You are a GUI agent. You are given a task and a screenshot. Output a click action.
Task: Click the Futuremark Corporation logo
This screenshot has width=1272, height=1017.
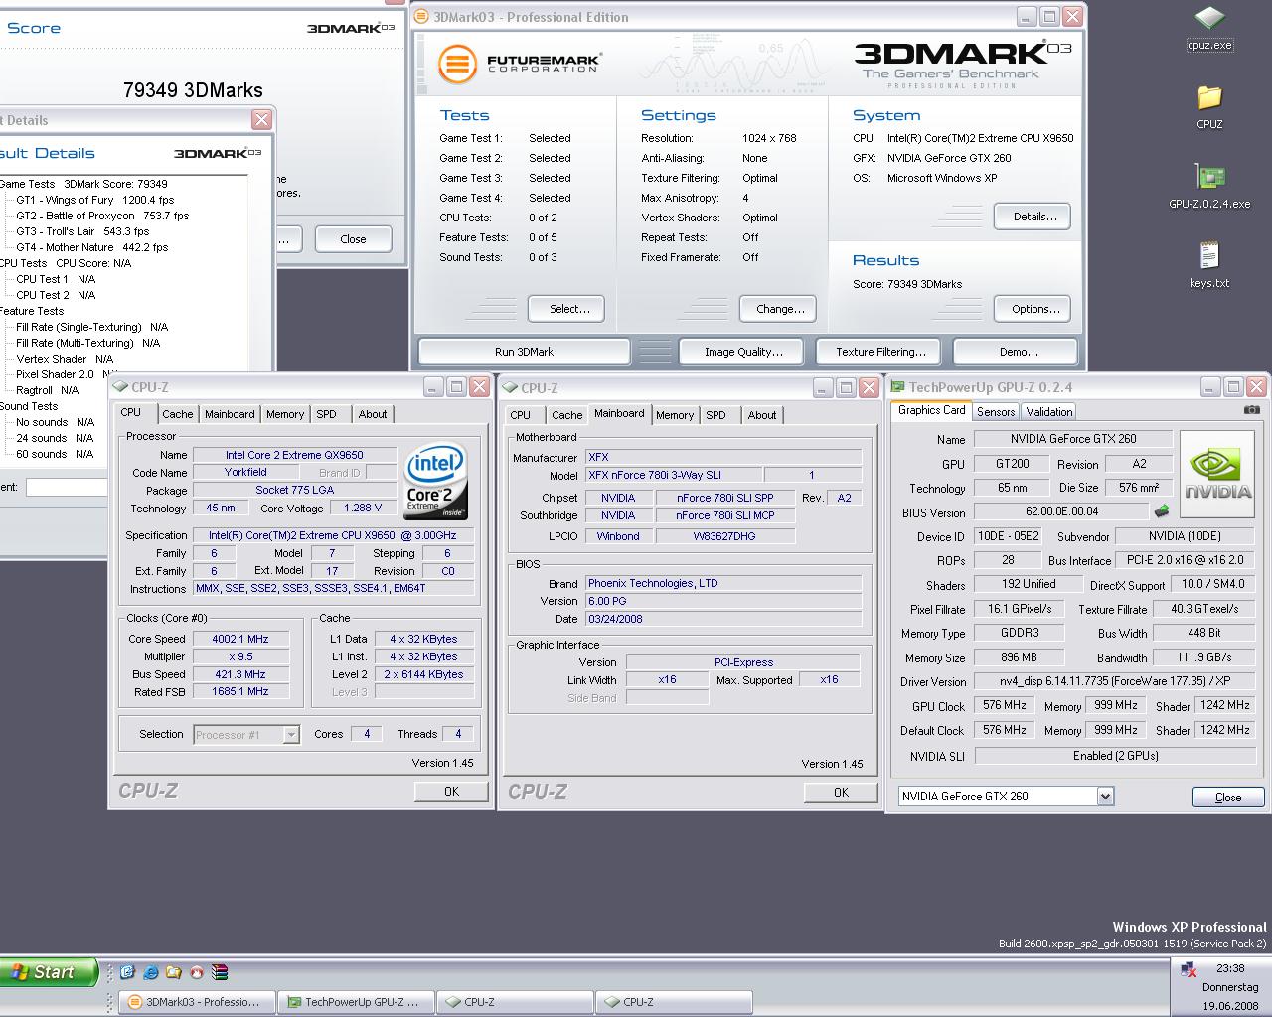520,64
